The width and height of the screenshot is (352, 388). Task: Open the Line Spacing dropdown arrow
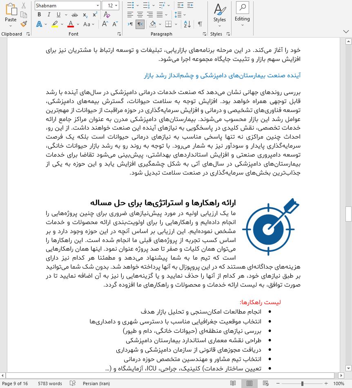(x=185, y=15)
